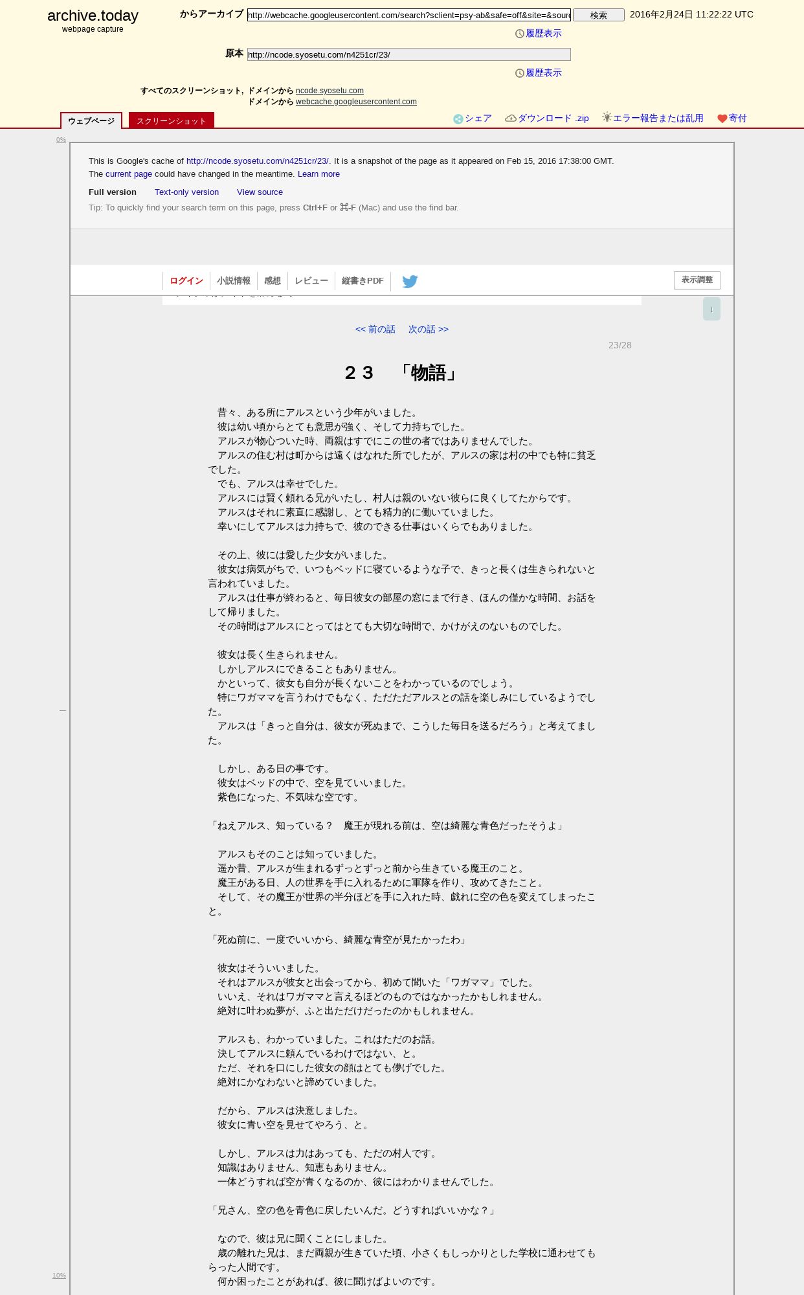Click the からアーカイブ URL input field
Image resolution: width=804 pixels, height=1295 pixels.
tap(409, 15)
